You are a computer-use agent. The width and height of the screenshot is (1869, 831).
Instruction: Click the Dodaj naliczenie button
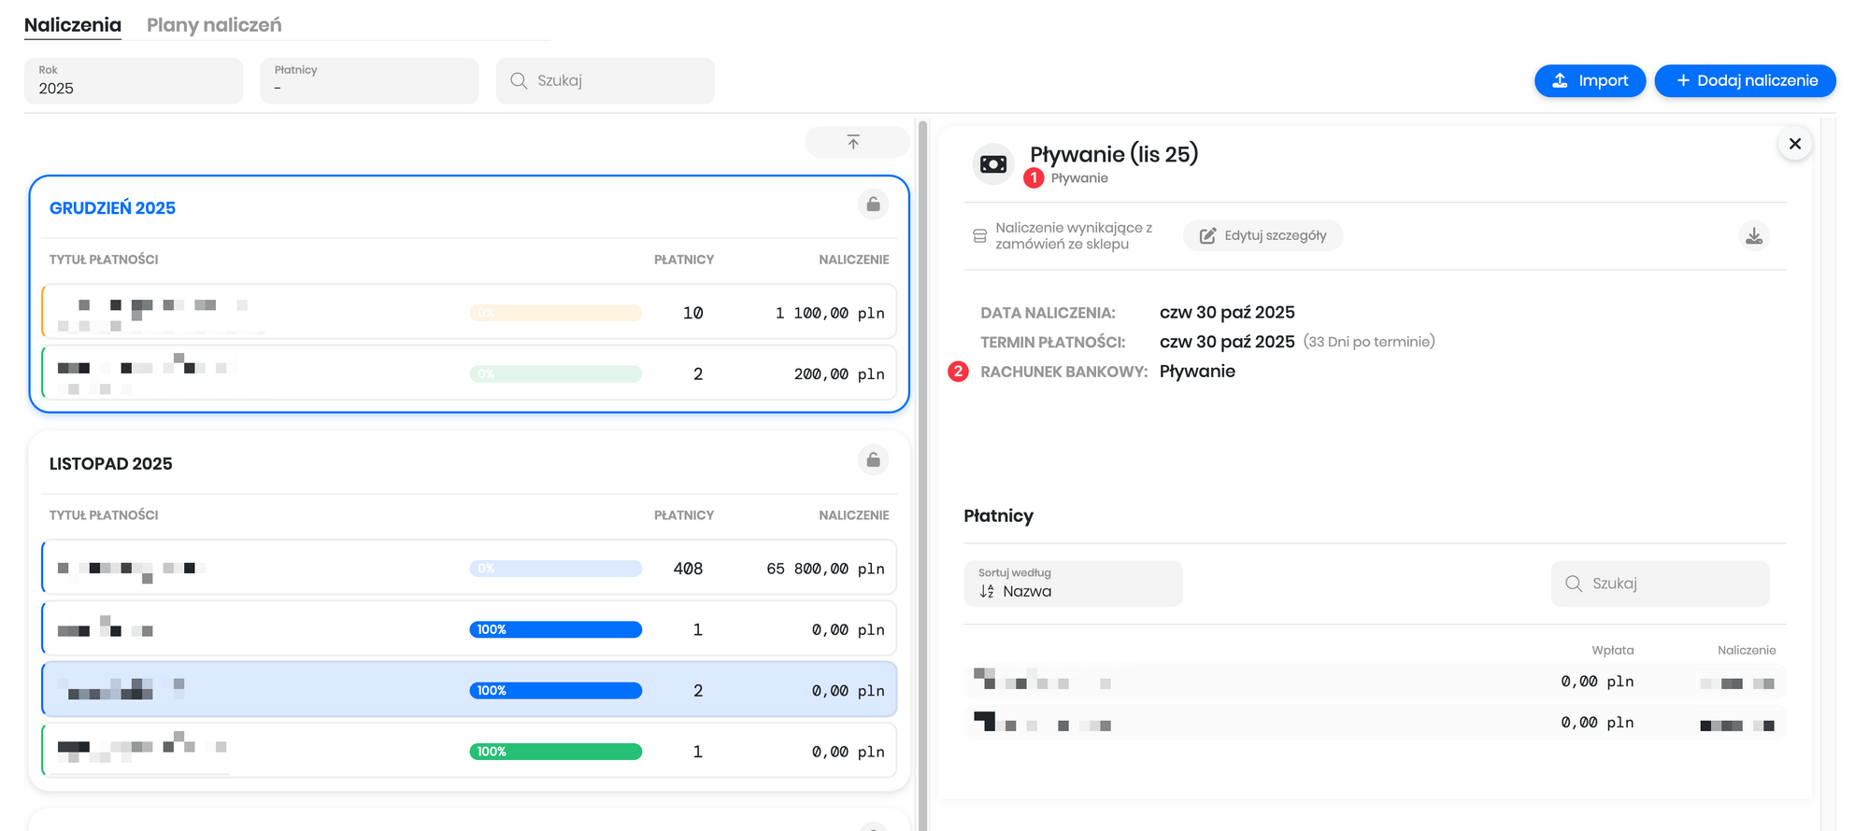click(x=1745, y=81)
